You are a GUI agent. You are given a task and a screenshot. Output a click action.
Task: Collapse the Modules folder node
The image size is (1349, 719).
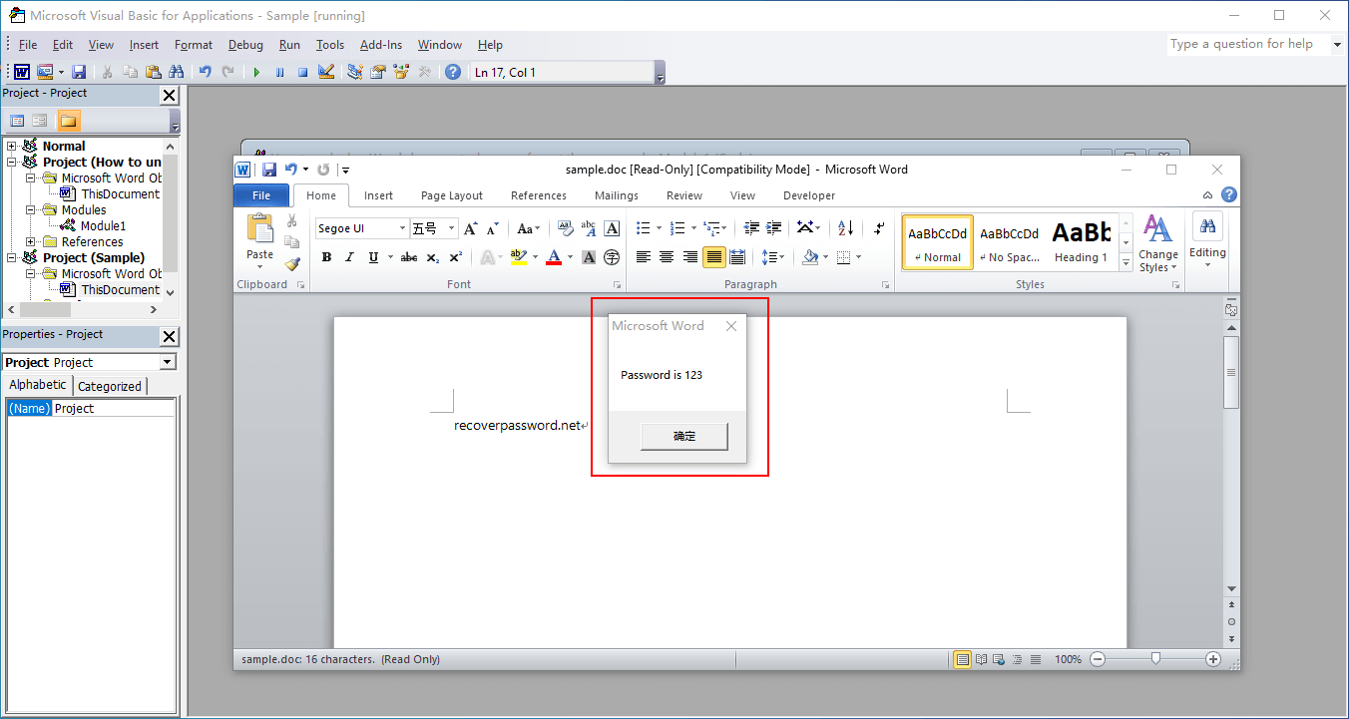(x=31, y=209)
